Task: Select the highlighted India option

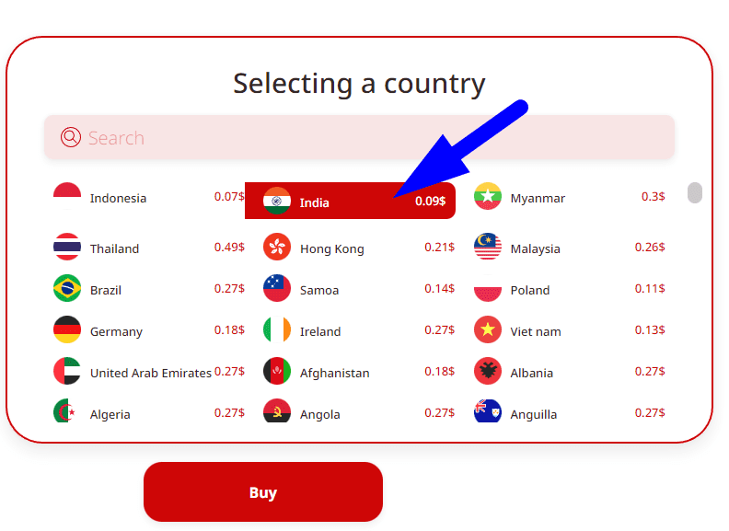Action: coord(350,202)
